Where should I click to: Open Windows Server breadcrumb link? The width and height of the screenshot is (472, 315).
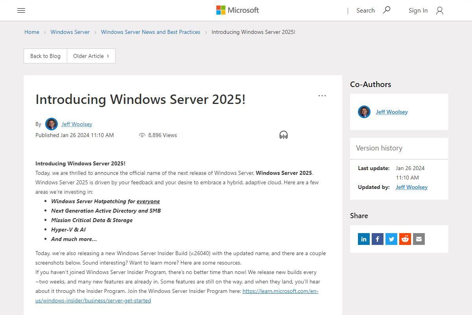(70, 32)
